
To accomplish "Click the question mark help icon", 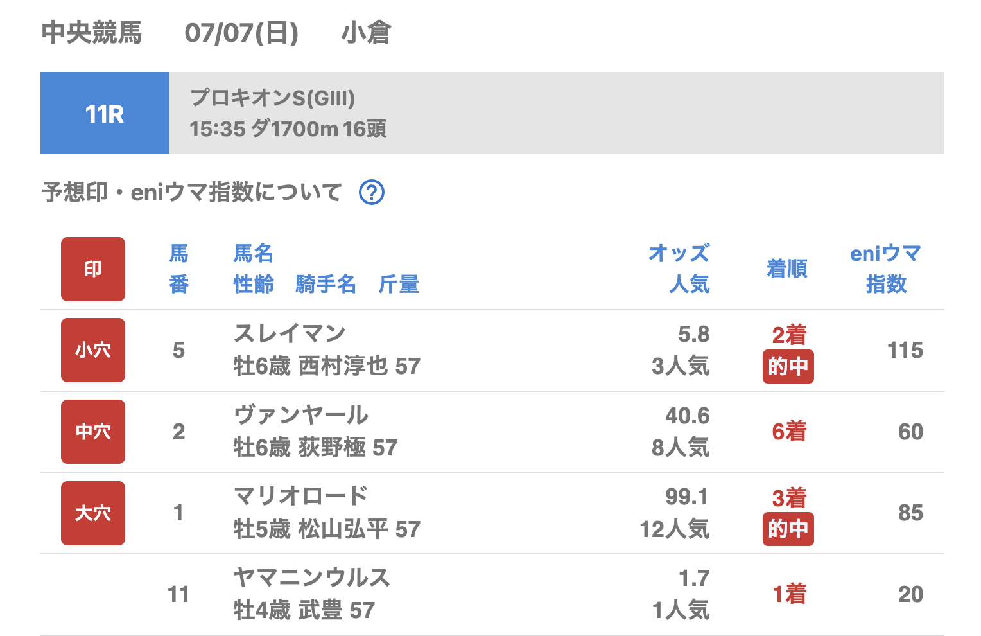I will pyautogui.click(x=371, y=192).
